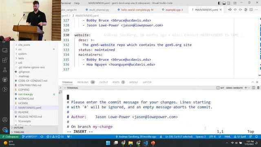Switch to the PORTS panel tab
Viewport: 261px width, 147px height.
tap(119, 82)
